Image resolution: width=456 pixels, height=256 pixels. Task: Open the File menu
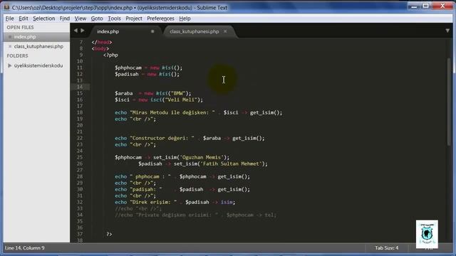(x=9, y=18)
